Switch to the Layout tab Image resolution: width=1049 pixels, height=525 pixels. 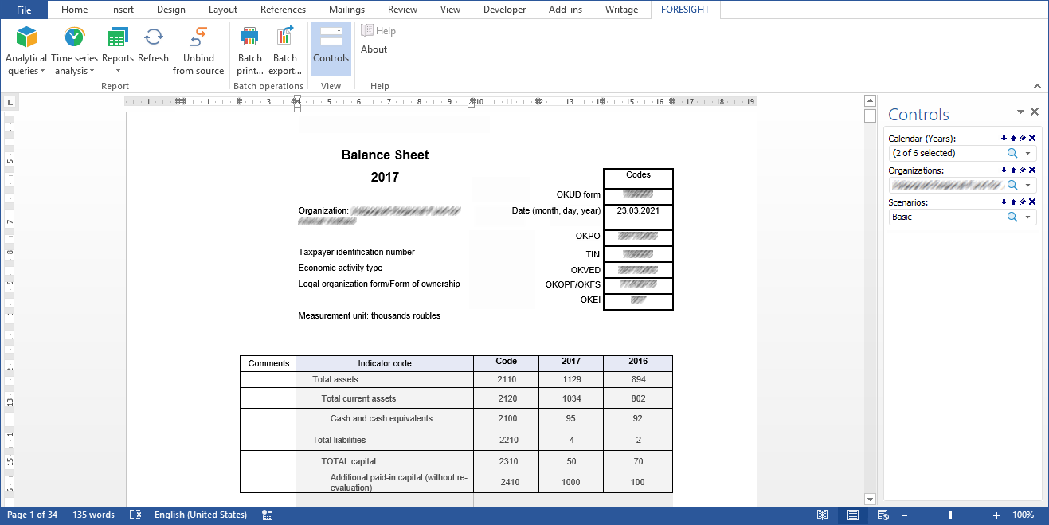tap(223, 10)
